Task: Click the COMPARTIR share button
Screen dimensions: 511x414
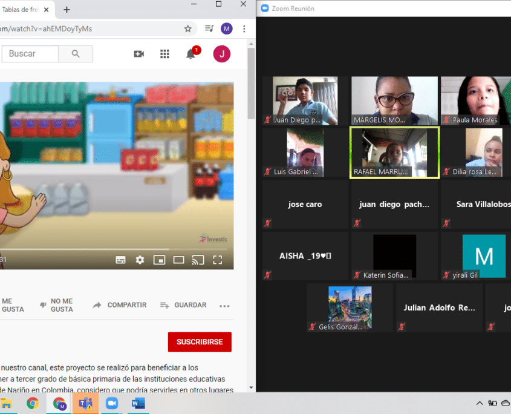Action: (120, 305)
